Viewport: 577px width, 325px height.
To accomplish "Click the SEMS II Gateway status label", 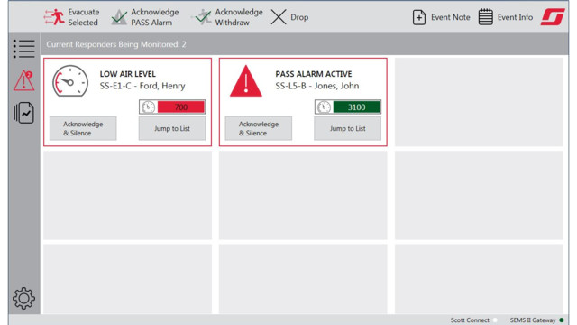I will (x=533, y=320).
